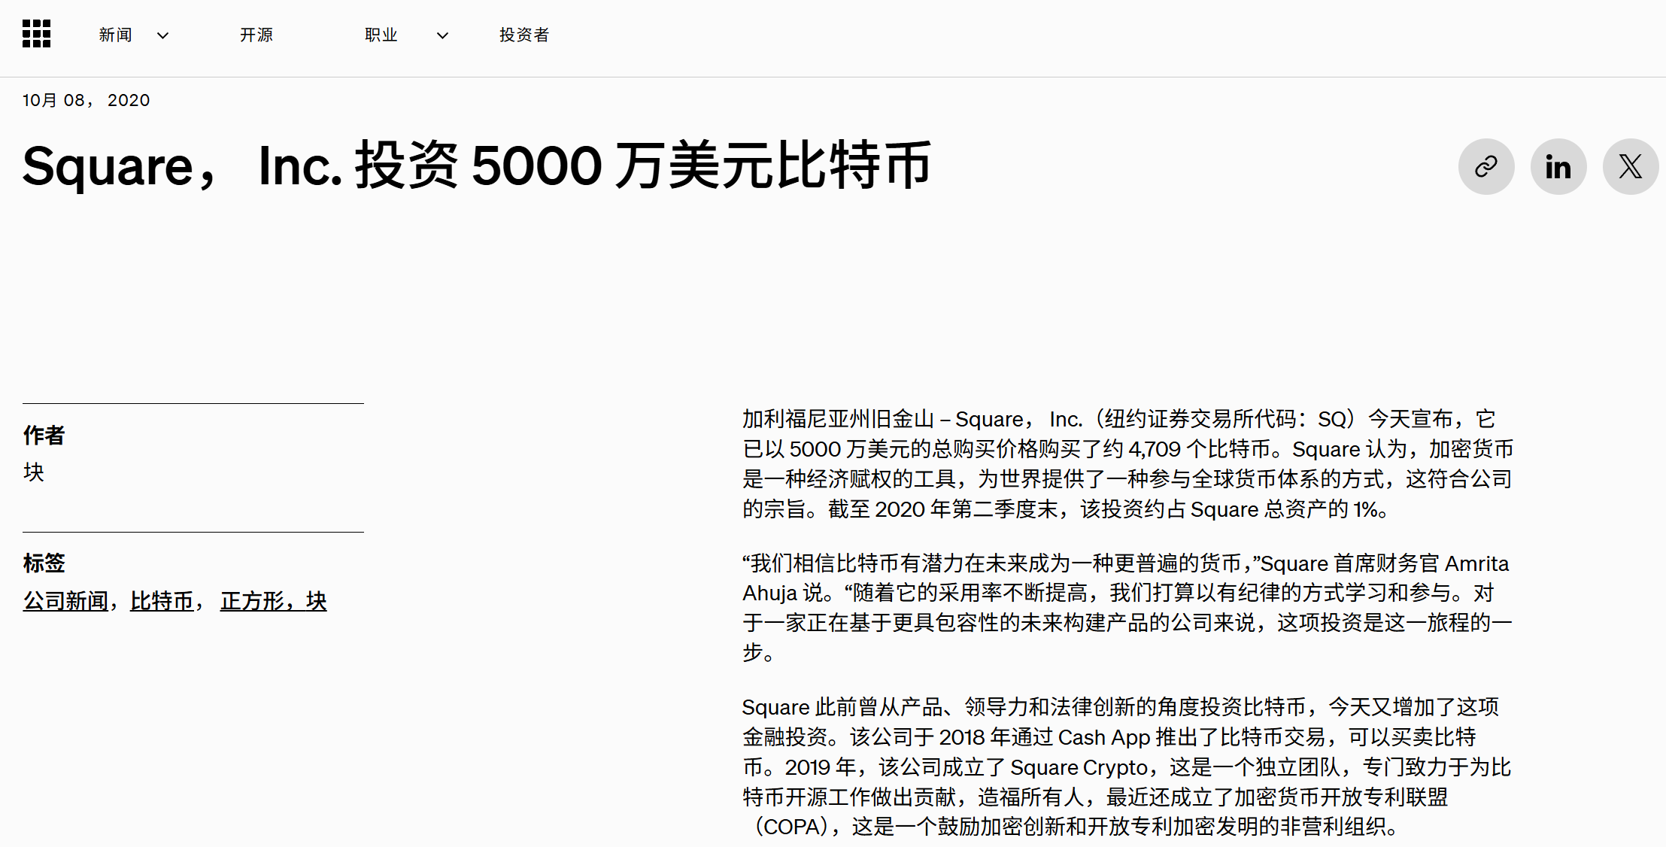Share article on LinkedIn icon

coord(1558,166)
